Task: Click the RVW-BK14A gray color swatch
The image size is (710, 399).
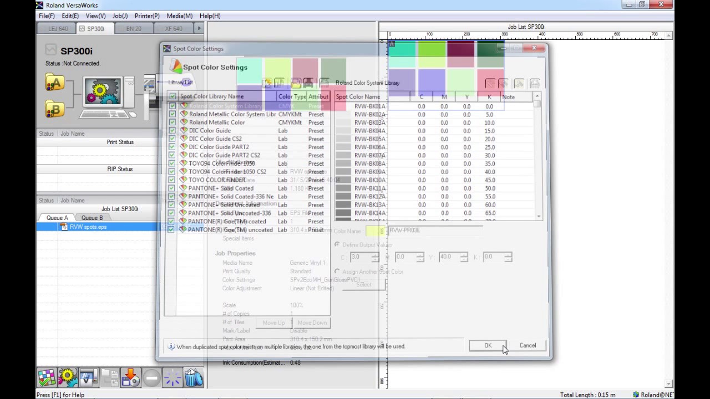Action: 343,213
